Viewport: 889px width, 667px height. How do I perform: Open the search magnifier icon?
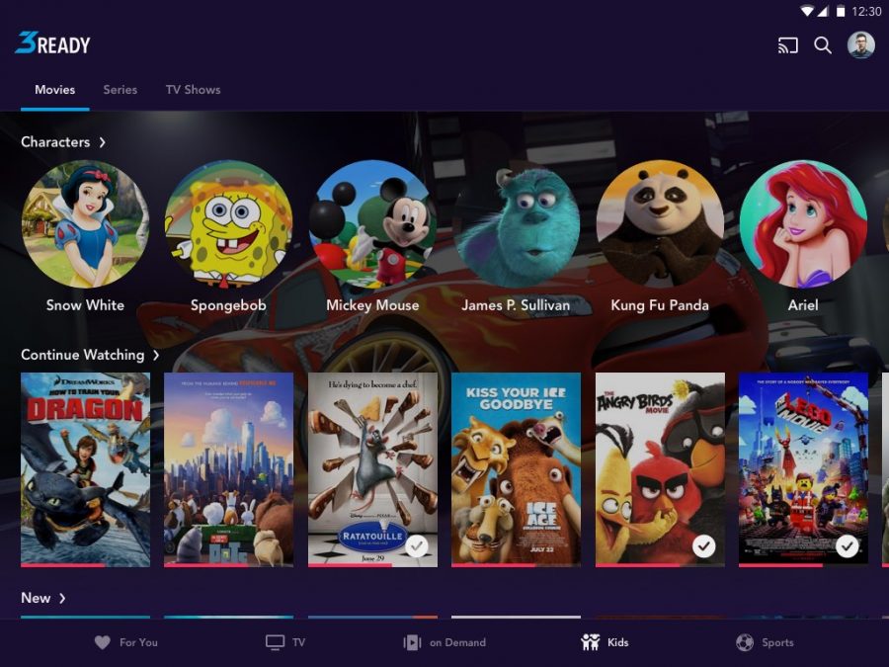(823, 45)
